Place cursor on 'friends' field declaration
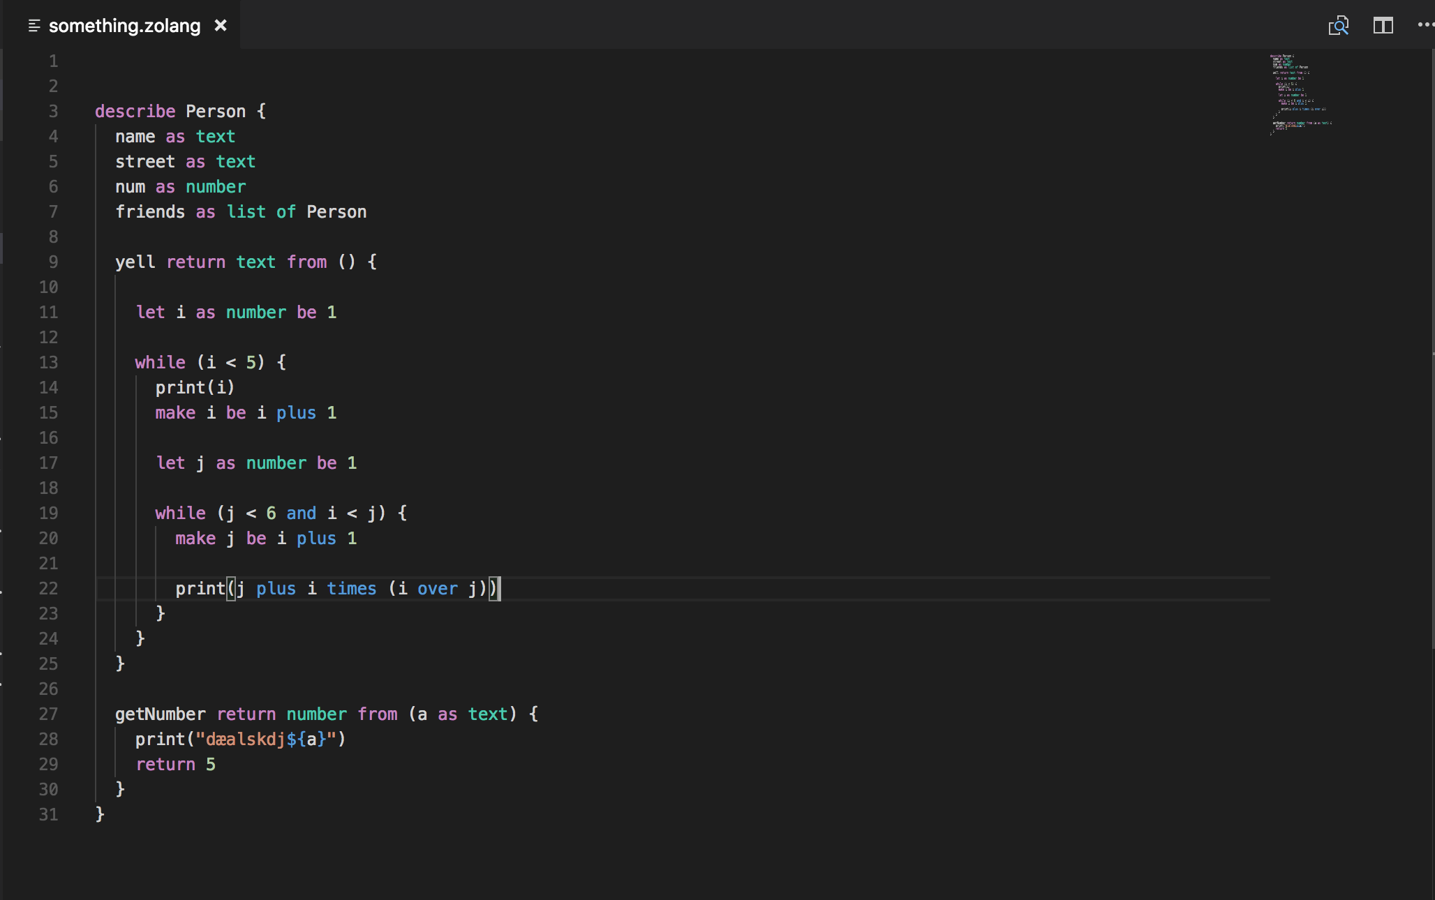The height and width of the screenshot is (900, 1435). [x=149, y=212]
